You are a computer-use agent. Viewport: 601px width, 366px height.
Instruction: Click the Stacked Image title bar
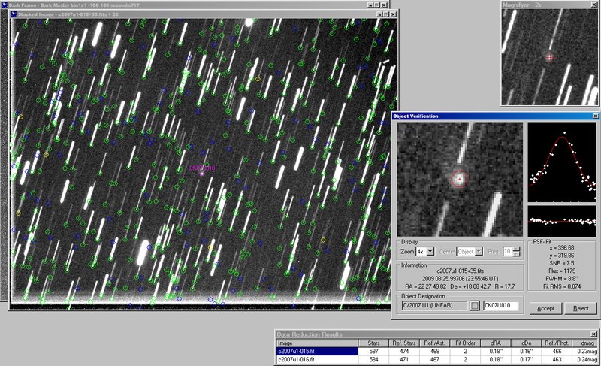coord(203,14)
